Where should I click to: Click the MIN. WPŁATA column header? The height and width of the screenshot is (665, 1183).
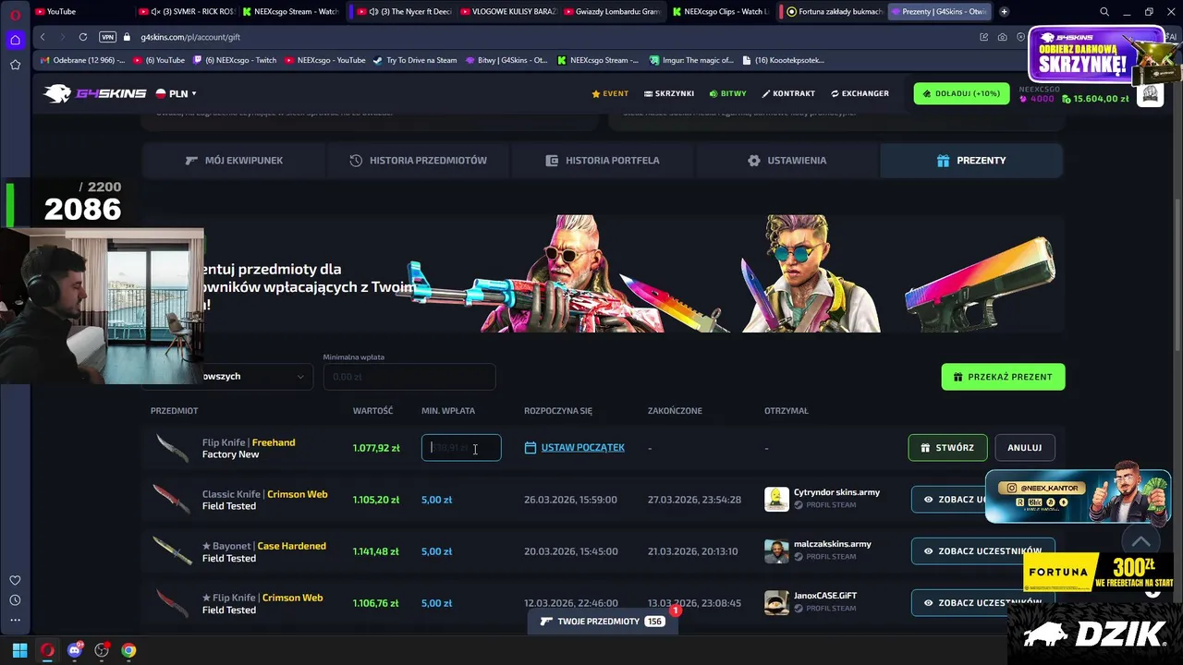pos(448,411)
